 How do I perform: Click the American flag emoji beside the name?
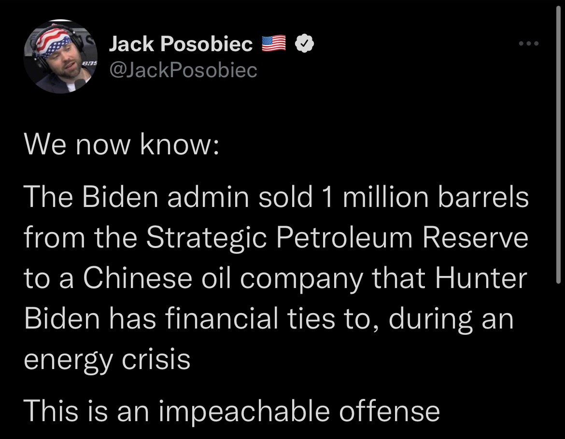pyautogui.click(x=274, y=44)
